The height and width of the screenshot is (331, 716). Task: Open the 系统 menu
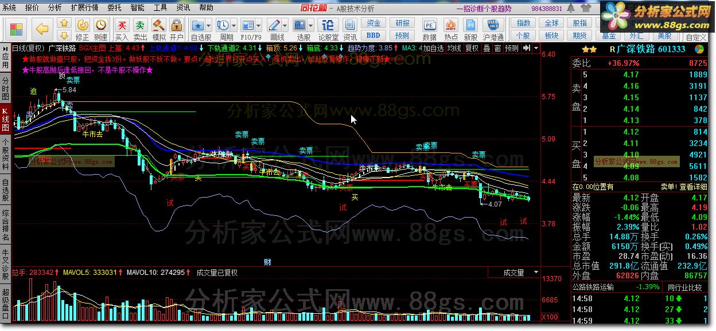pyautogui.click(x=9, y=8)
